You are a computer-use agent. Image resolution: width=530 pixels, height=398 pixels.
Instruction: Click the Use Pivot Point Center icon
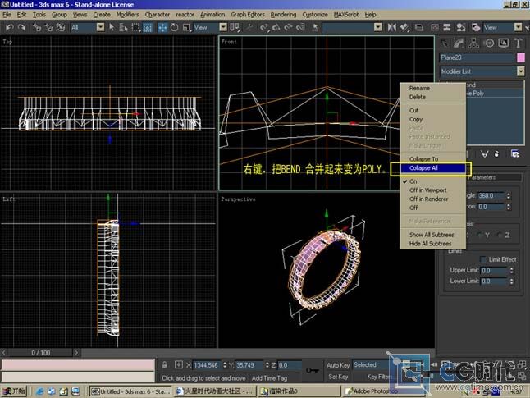[x=235, y=27]
